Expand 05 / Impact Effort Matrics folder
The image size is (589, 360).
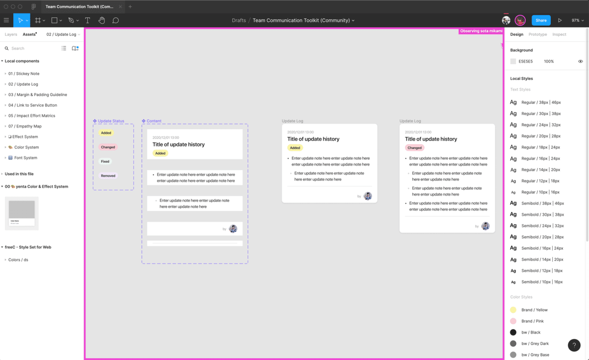[5, 116]
